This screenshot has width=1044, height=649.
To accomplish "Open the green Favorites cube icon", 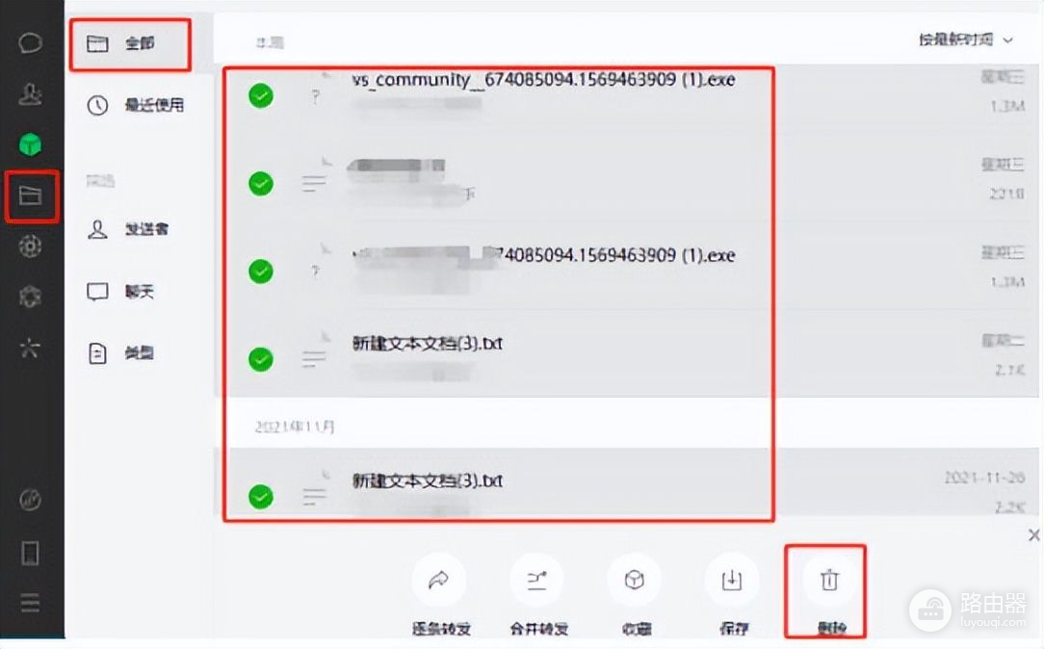I will 30,143.
